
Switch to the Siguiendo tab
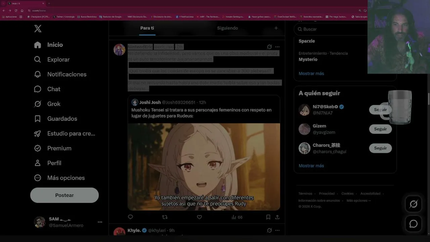227,28
